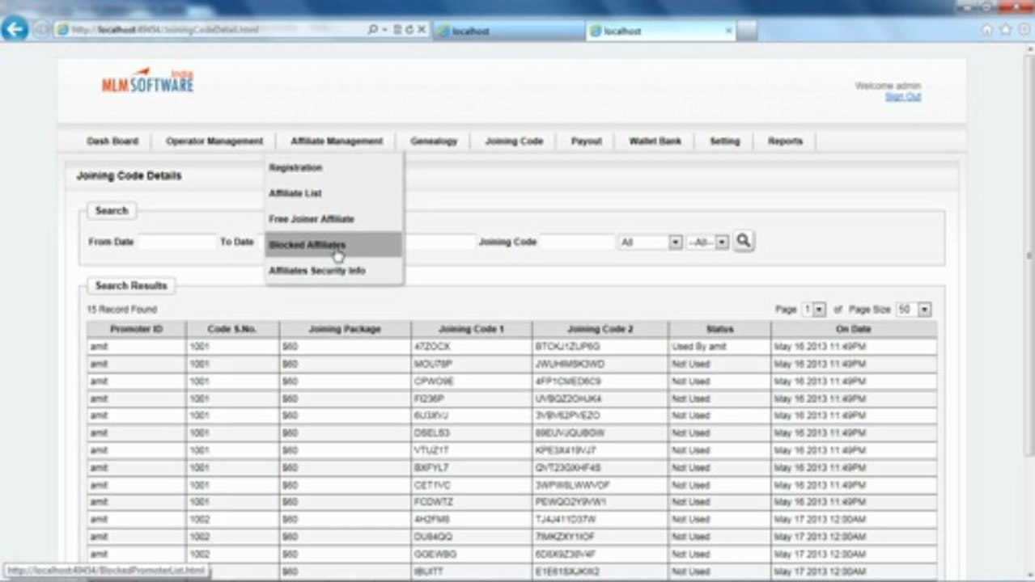This screenshot has width=1035, height=582.
Task: Click the MLM Software India logo
Action: click(147, 81)
